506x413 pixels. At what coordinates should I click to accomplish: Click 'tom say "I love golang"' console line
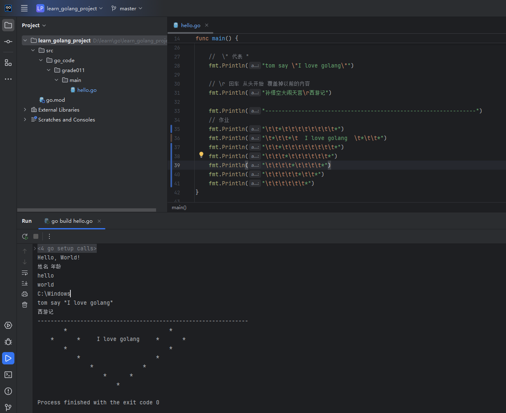[75, 303]
